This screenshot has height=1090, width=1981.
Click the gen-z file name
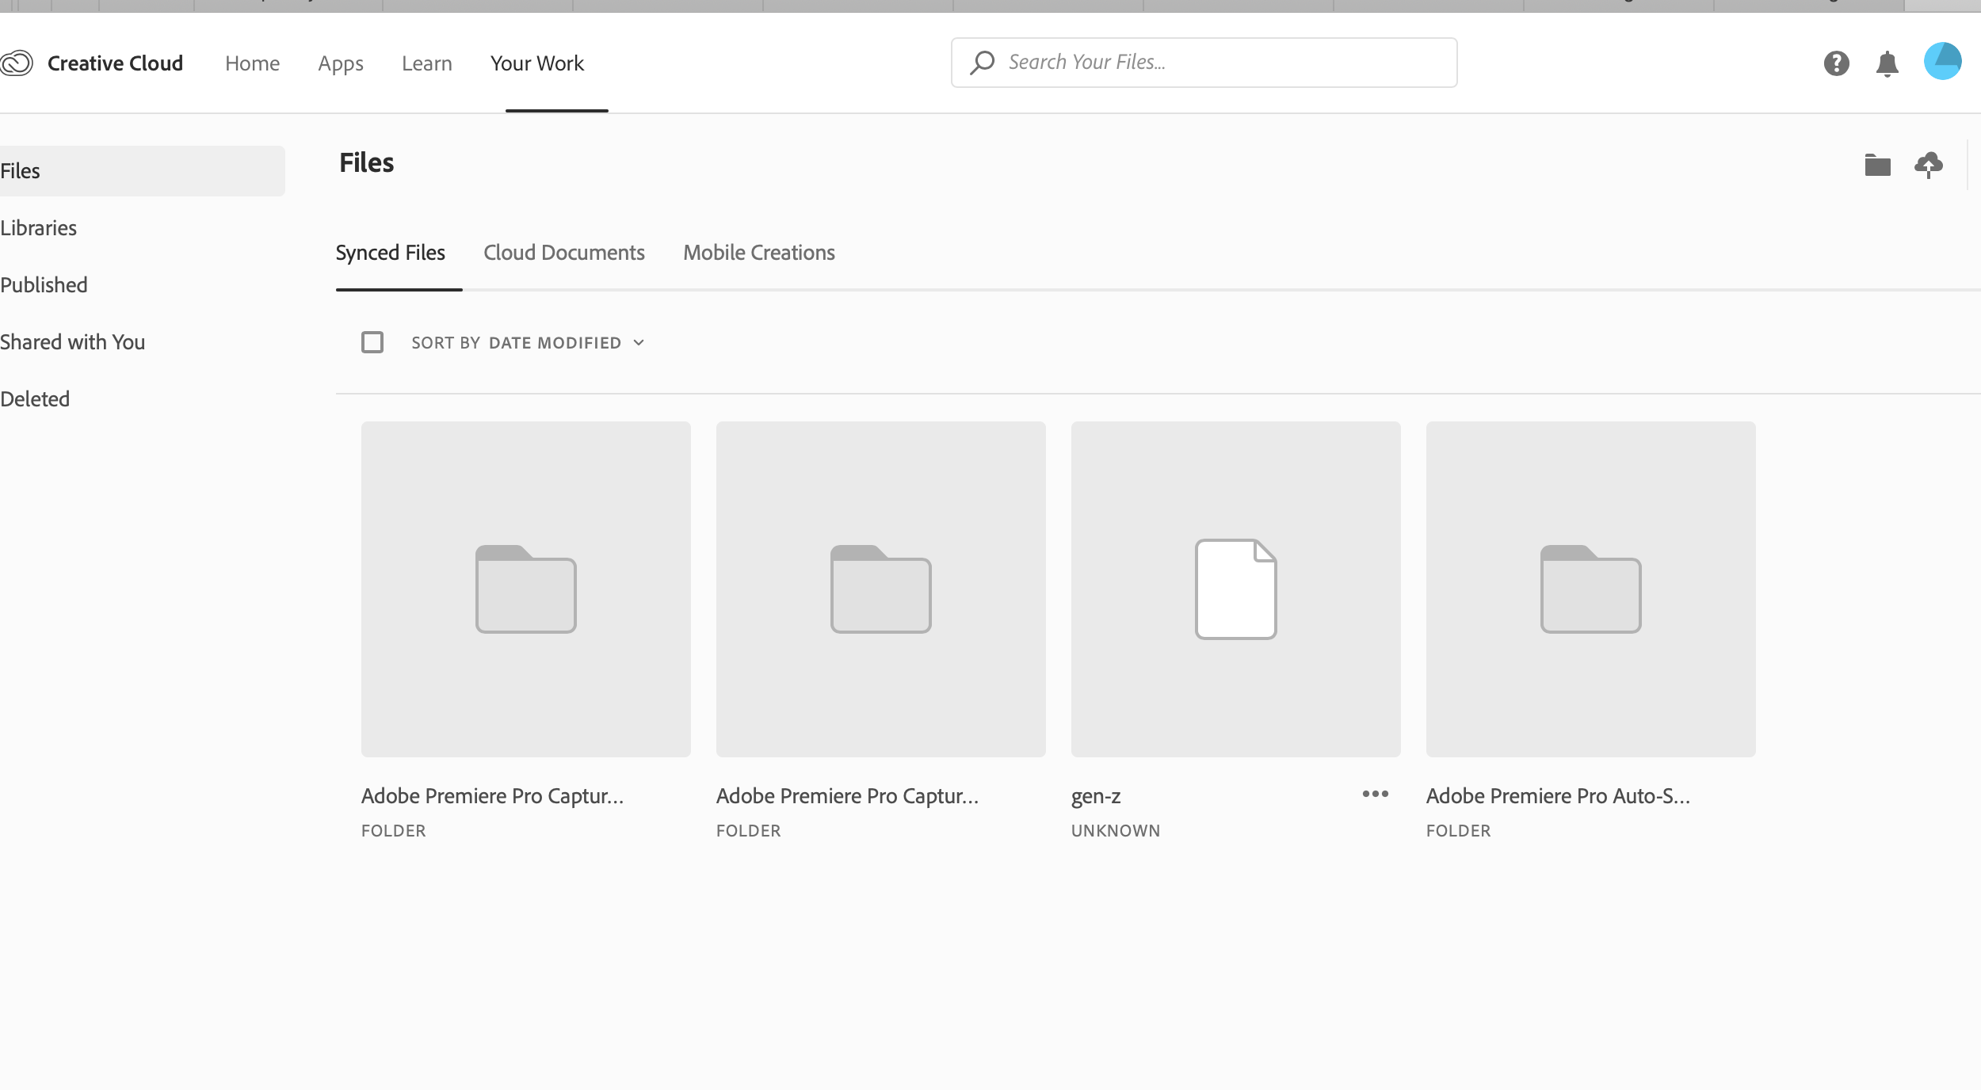pyautogui.click(x=1096, y=796)
